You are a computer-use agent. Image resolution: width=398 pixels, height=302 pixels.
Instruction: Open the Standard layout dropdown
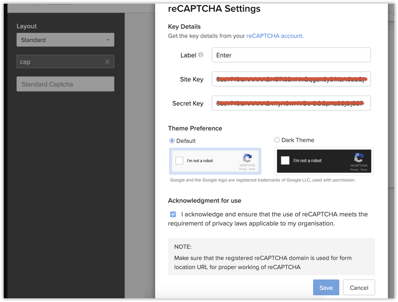(x=65, y=40)
